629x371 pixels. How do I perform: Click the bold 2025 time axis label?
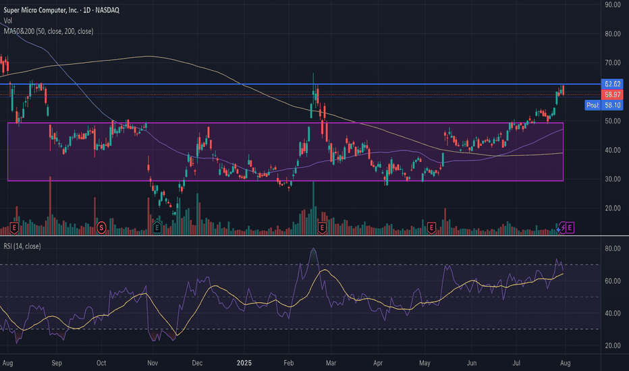point(244,363)
